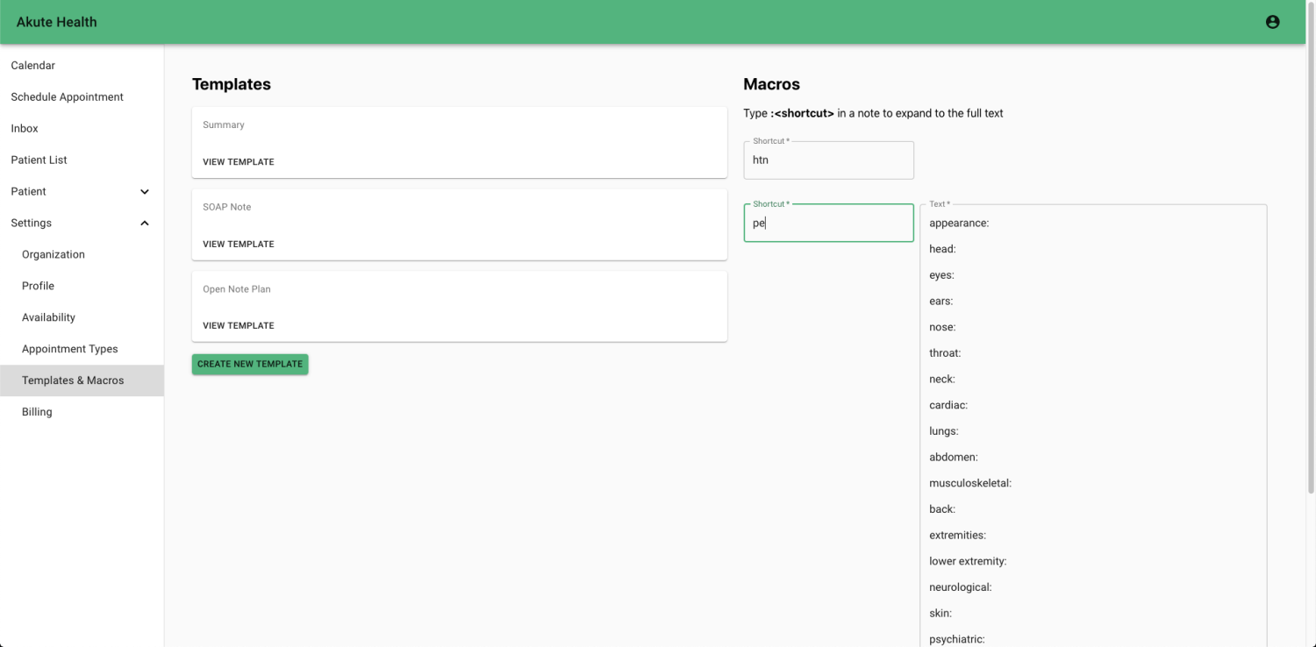Screen dimensions: 1316x647
Task: Open the user account icon
Action: [x=1272, y=22]
